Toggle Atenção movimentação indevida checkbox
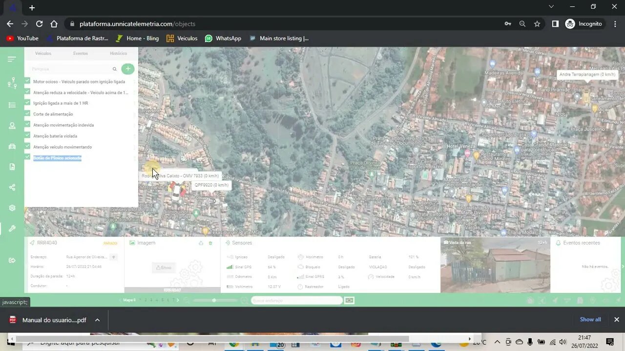This screenshot has height=351, width=625. pos(27,124)
